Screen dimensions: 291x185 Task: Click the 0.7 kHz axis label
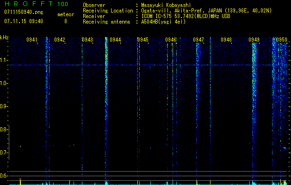point(4,153)
